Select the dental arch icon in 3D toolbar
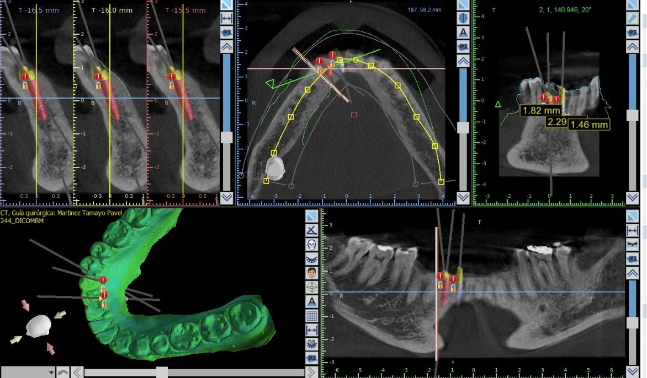 [311, 258]
